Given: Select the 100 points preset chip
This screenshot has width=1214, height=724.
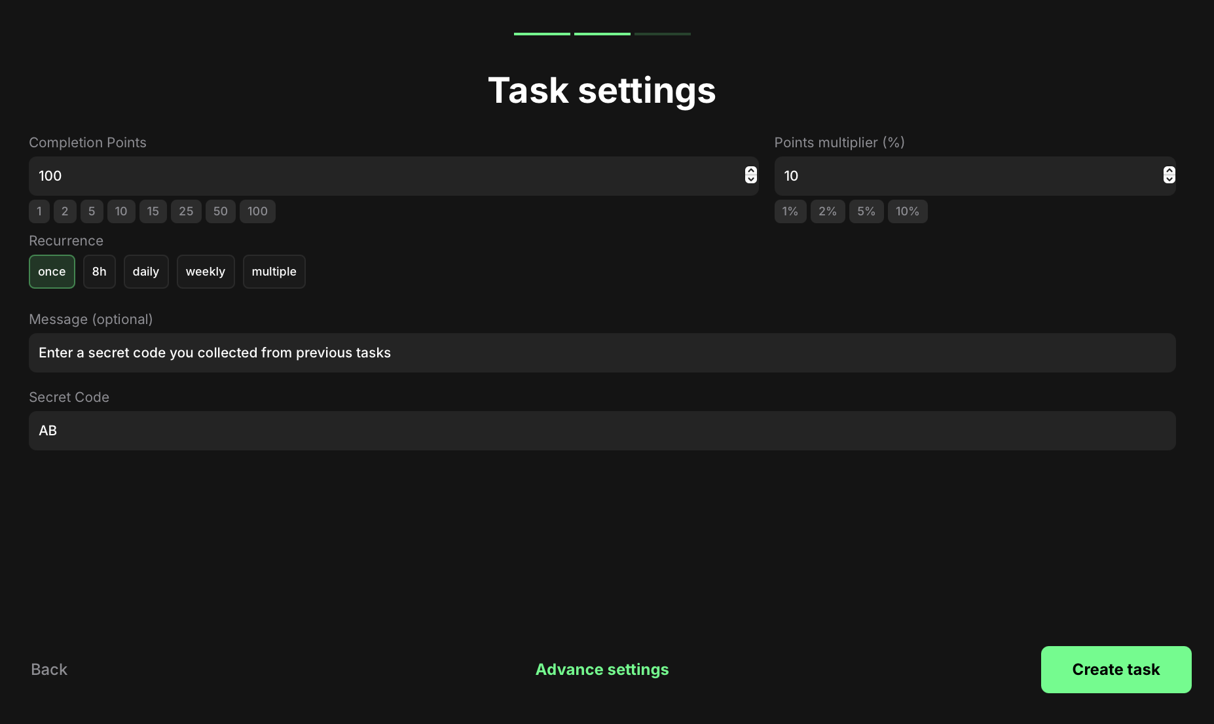Looking at the screenshot, I should pos(257,211).
